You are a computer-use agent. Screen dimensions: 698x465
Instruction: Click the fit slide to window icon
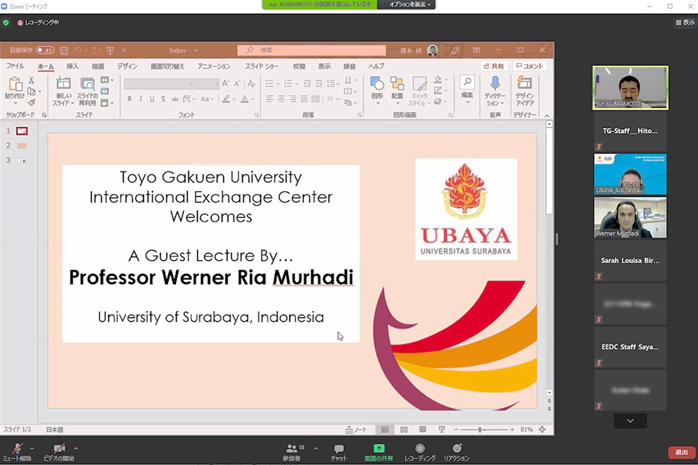pyautogui.click(x=542, y=429)
